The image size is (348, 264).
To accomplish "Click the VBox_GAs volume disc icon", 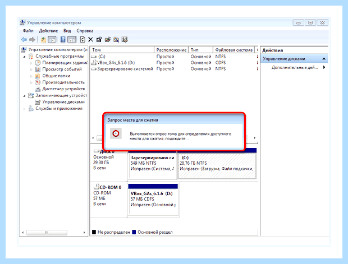I will 94,63.
